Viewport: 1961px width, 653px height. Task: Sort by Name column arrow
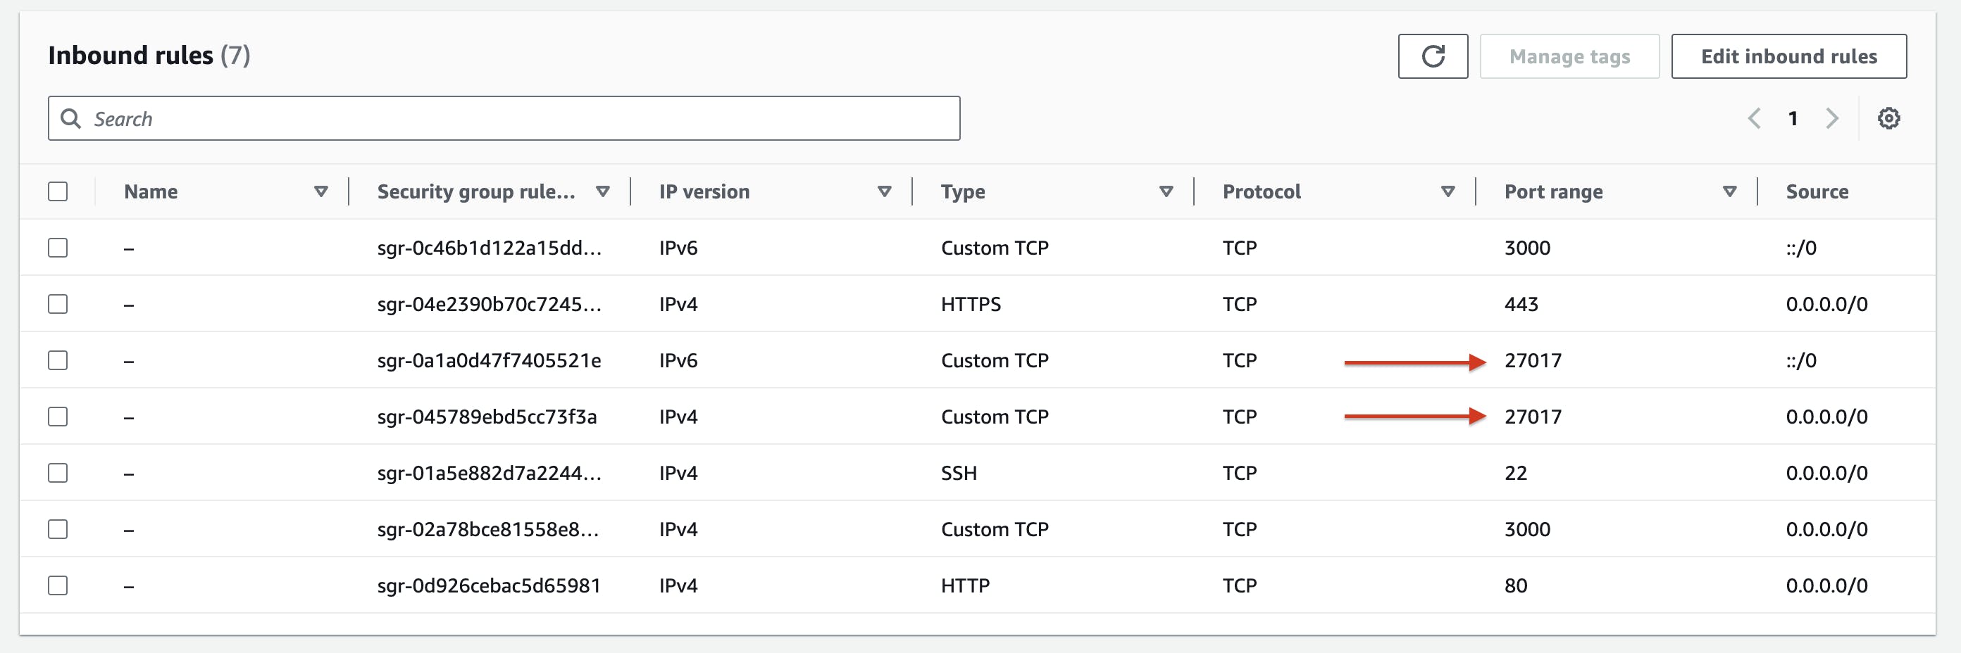pos(321,191)
